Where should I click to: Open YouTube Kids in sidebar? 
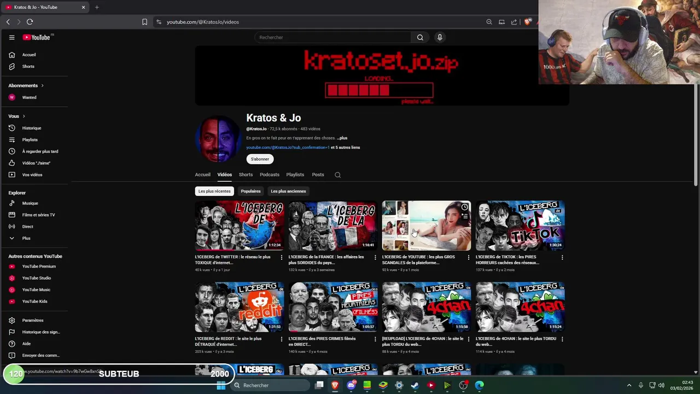coord(34,301)
